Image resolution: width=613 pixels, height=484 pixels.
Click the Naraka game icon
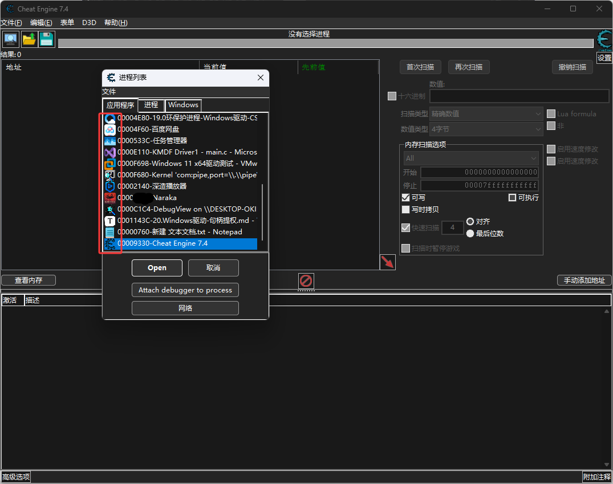point(110,198)
